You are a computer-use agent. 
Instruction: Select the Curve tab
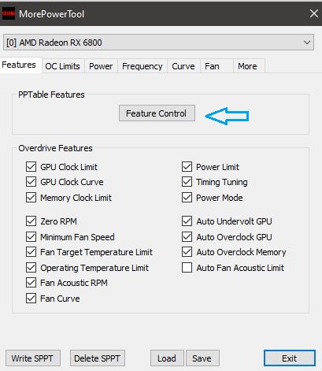tap(183, 66)
